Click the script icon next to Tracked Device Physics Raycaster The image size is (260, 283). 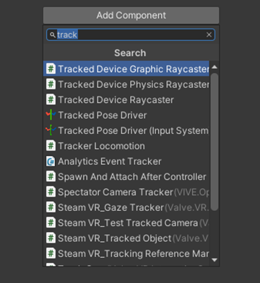click(x=51, y=84)
